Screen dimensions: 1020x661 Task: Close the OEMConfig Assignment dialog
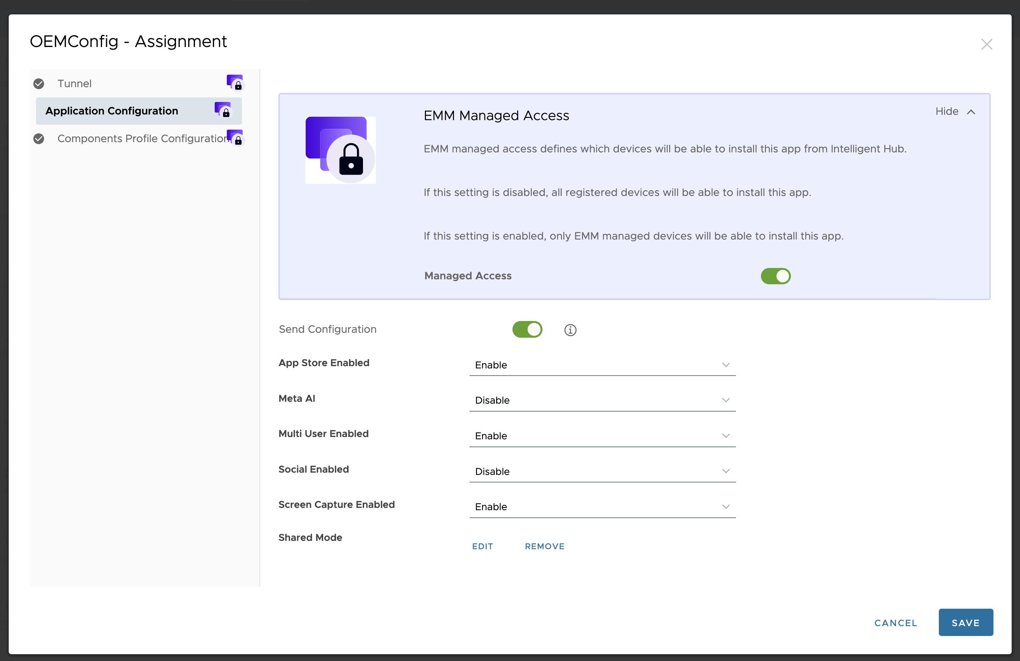pos(987,44)
